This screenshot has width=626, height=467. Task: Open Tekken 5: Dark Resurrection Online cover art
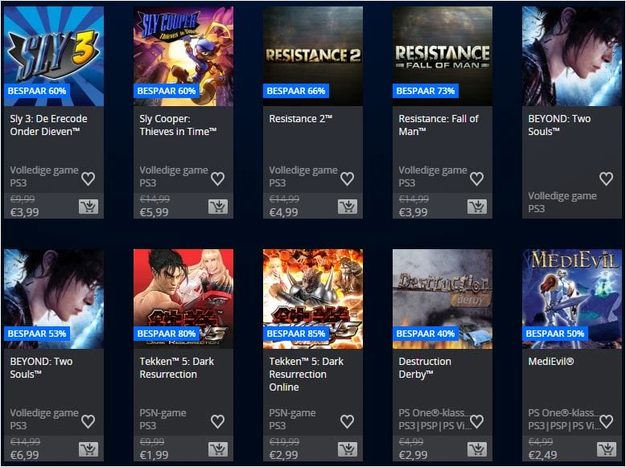coord(313,299)
